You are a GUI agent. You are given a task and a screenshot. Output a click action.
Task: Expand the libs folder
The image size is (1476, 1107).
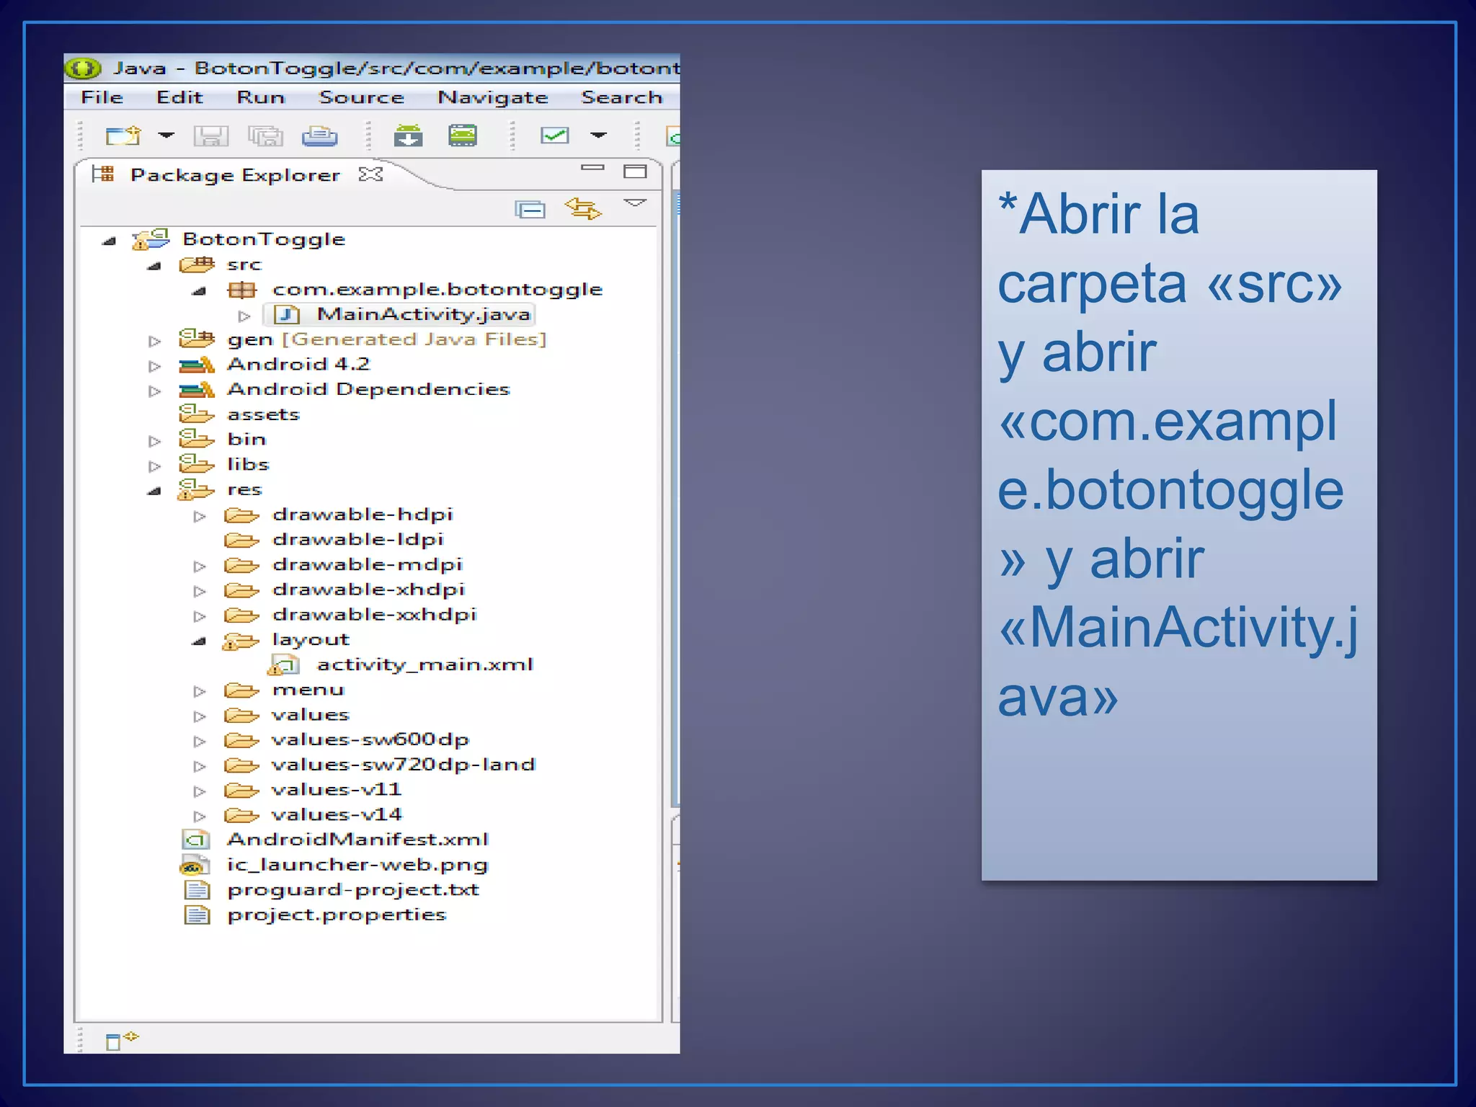coord(154,466)
